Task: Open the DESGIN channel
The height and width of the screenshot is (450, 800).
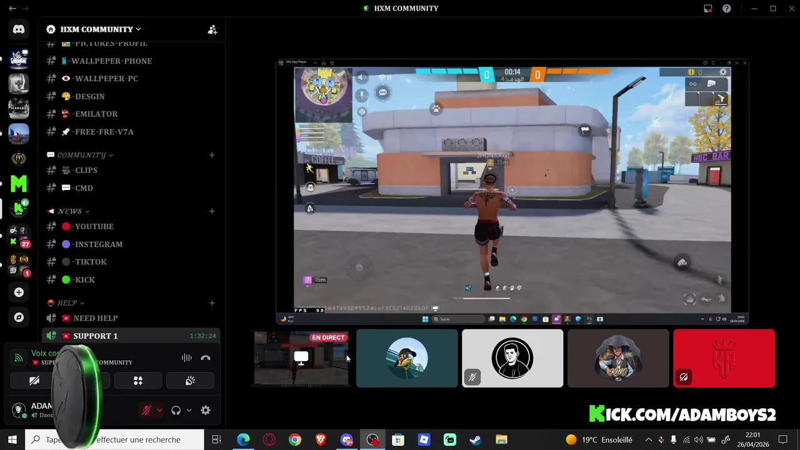Action: pos(131,96)
